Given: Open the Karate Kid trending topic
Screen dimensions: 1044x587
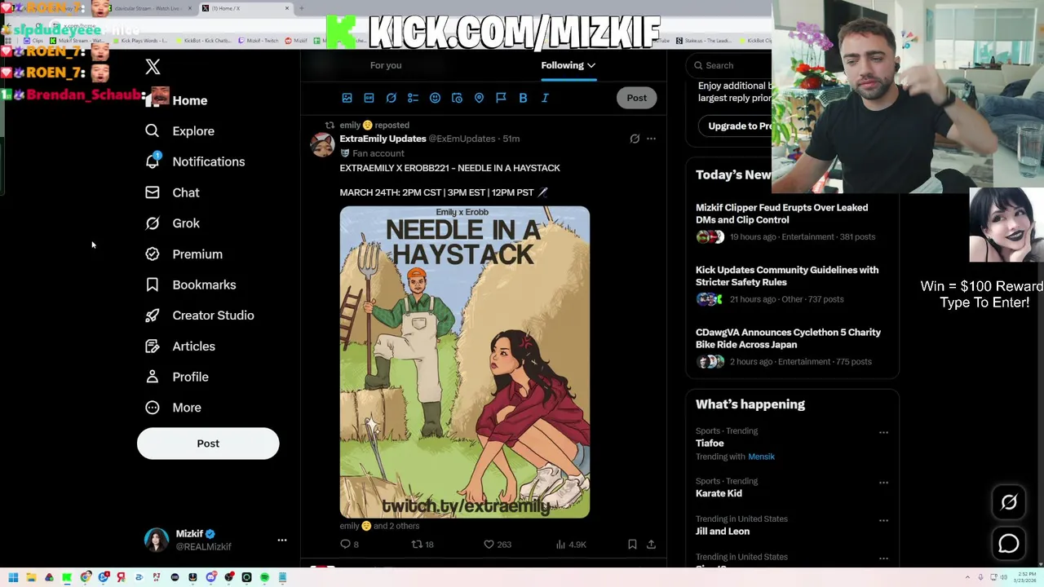Looking at the screenshot, I should [719, 493].
